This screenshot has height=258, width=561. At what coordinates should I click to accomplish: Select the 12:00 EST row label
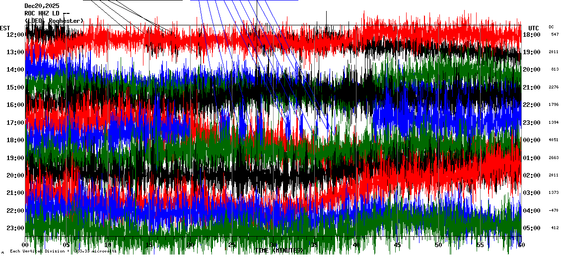tap(15, 35)
